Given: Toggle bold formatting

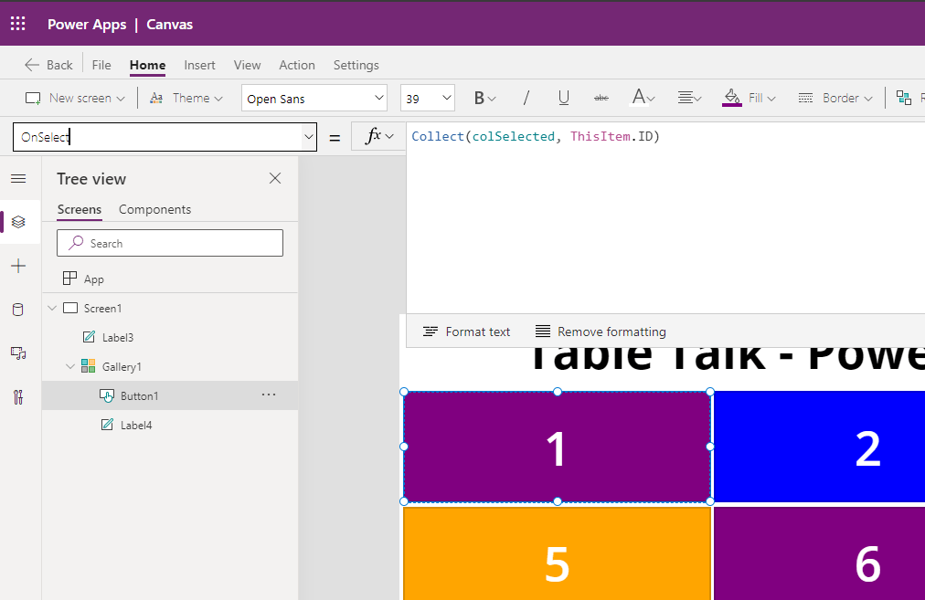Looking at the screenshot, I should (479, 98).
